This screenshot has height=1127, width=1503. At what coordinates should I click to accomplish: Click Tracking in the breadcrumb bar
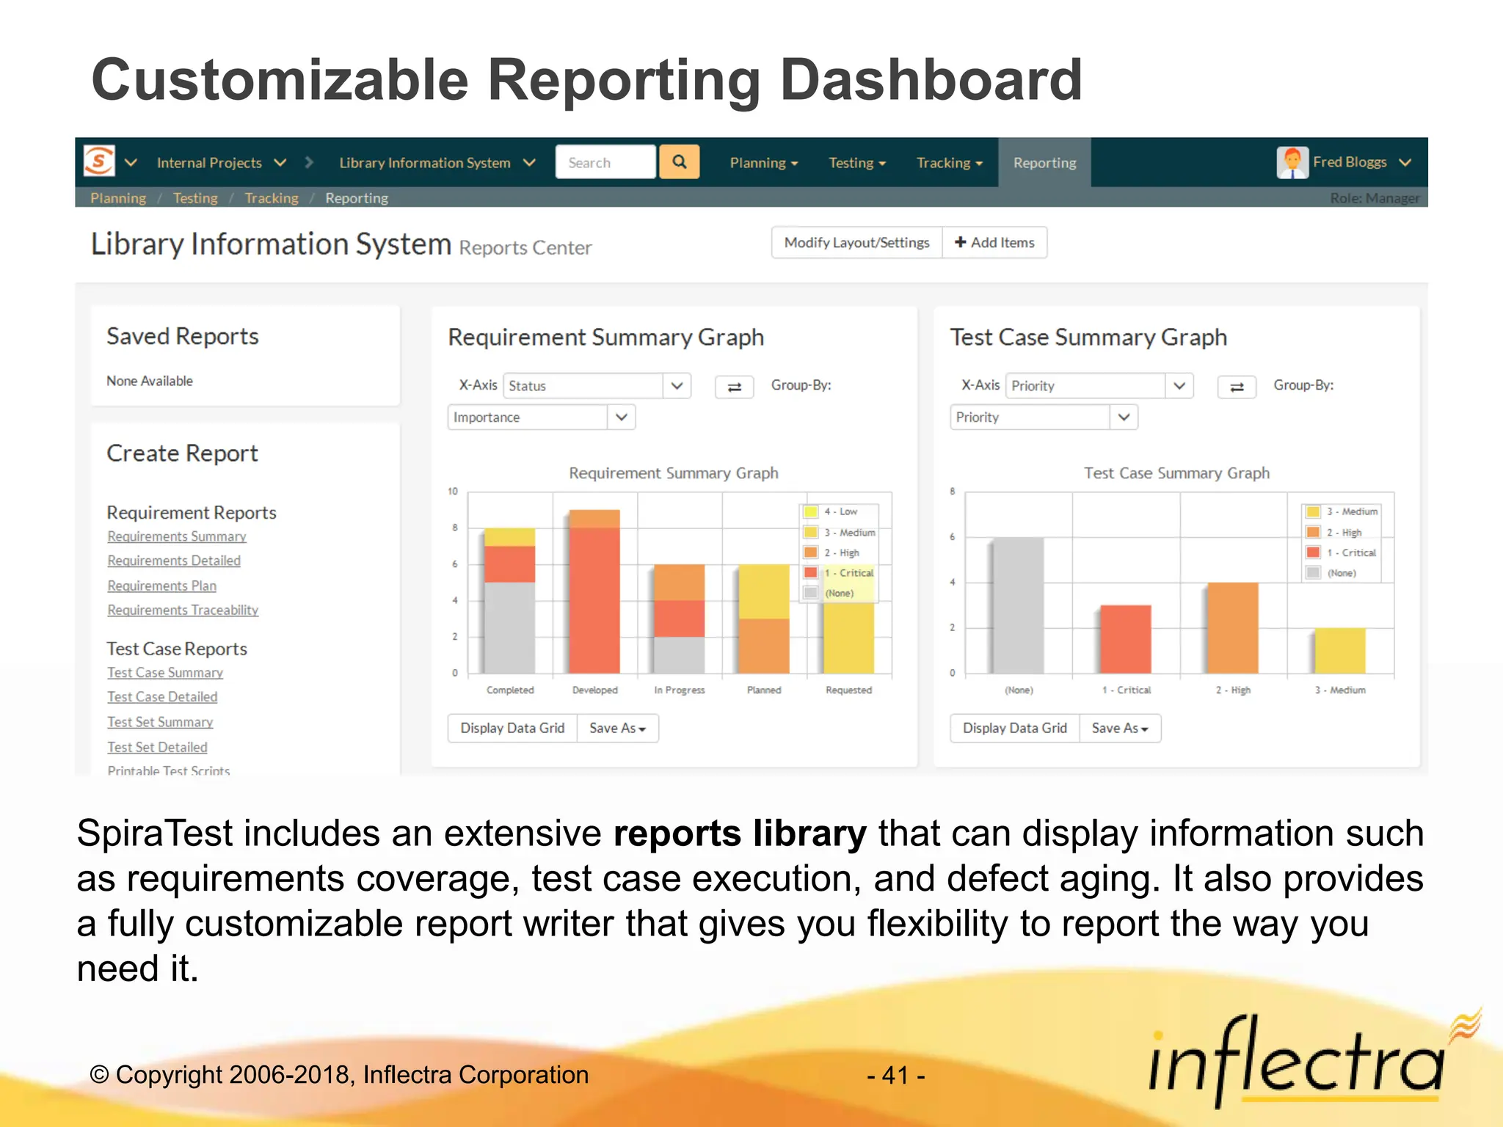272,198
